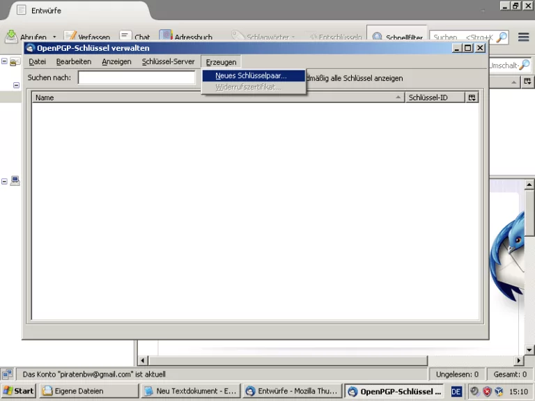Open column picker in key list header
The width and height of the screenshot is (535, 401).
pos(472,97)
